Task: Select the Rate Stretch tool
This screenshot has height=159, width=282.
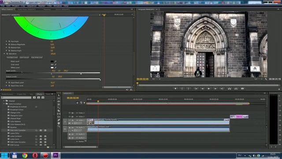Action: point(59,108)
